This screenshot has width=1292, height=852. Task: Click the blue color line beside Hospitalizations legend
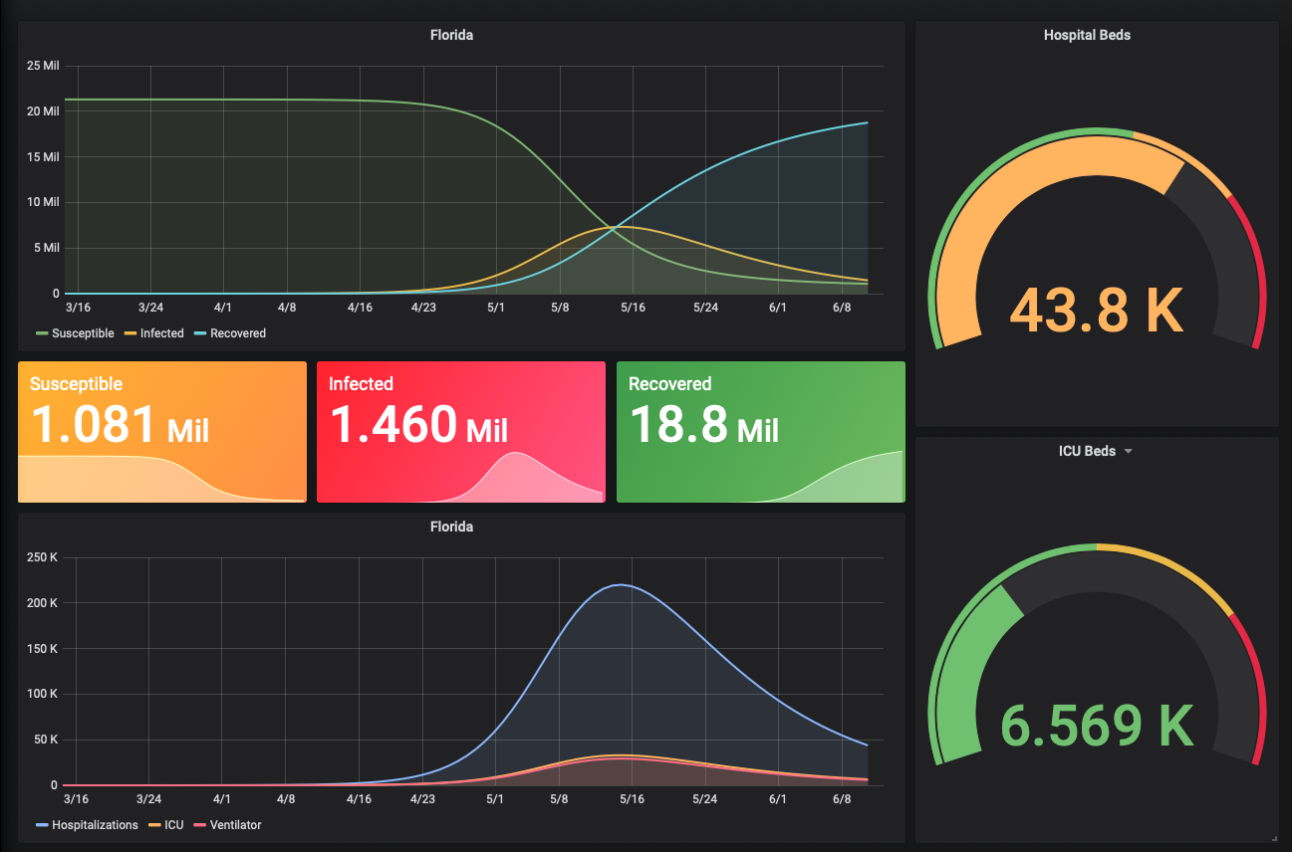(42, 825)
